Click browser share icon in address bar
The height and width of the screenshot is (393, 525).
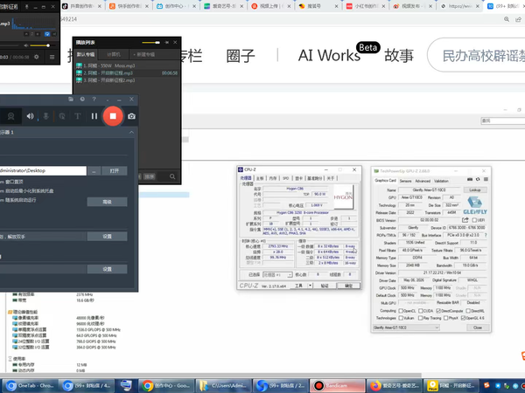518,19
